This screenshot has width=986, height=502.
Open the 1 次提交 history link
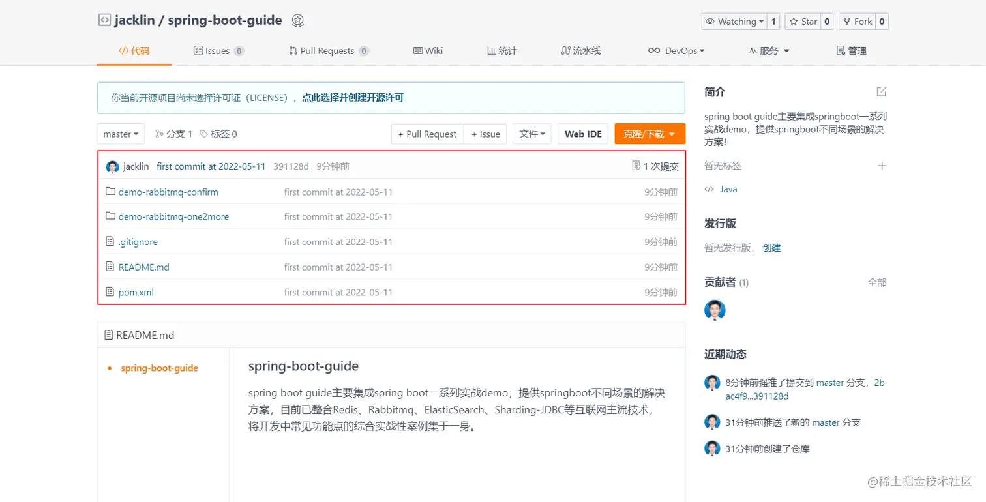pyautogui.click(x=655, y=166)
